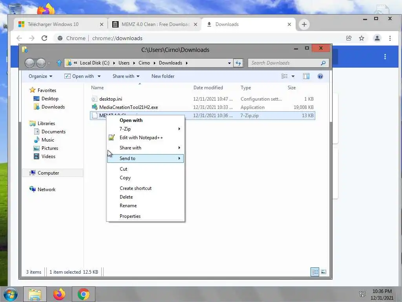Viewport: 402px width, 302px height.
Task: Switch to Télécharger Windows 10 tab
Action: tap(60, 24)
